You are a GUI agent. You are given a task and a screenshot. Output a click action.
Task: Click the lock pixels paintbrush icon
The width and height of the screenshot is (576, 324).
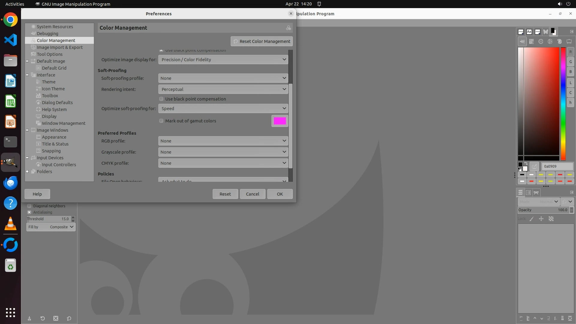[x=532, y=219]
